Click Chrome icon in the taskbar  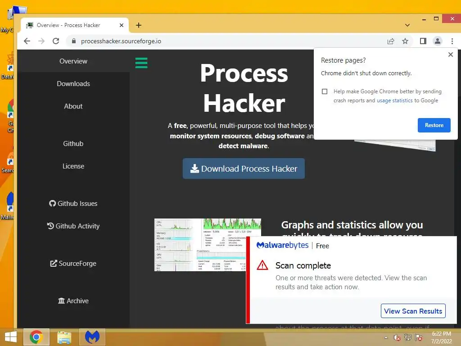36,337
